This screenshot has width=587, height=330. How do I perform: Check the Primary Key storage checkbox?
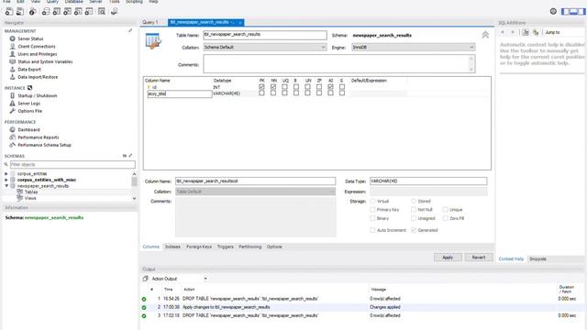[372, 210]
